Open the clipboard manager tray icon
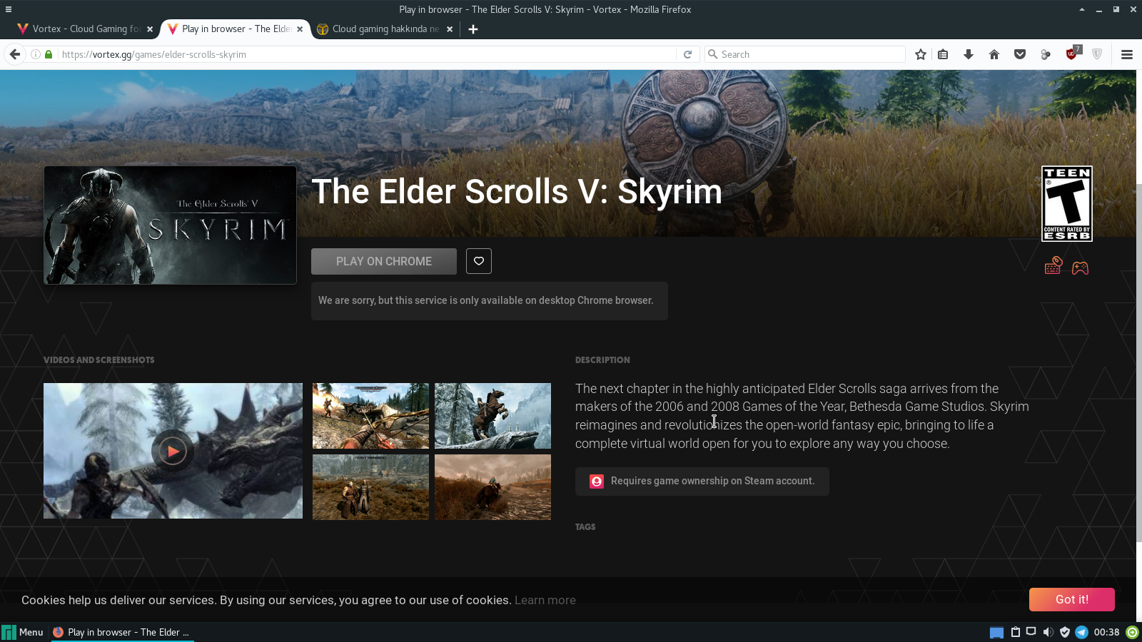Image resolution: width=1142 pixels, height=642 pixels. 1016,632
